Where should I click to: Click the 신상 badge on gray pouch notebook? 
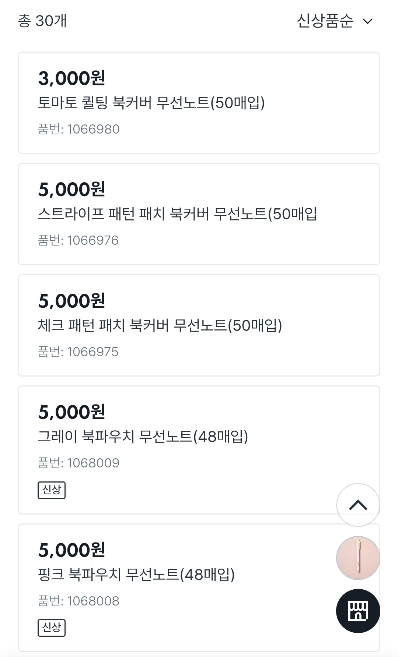pos(52,490)
